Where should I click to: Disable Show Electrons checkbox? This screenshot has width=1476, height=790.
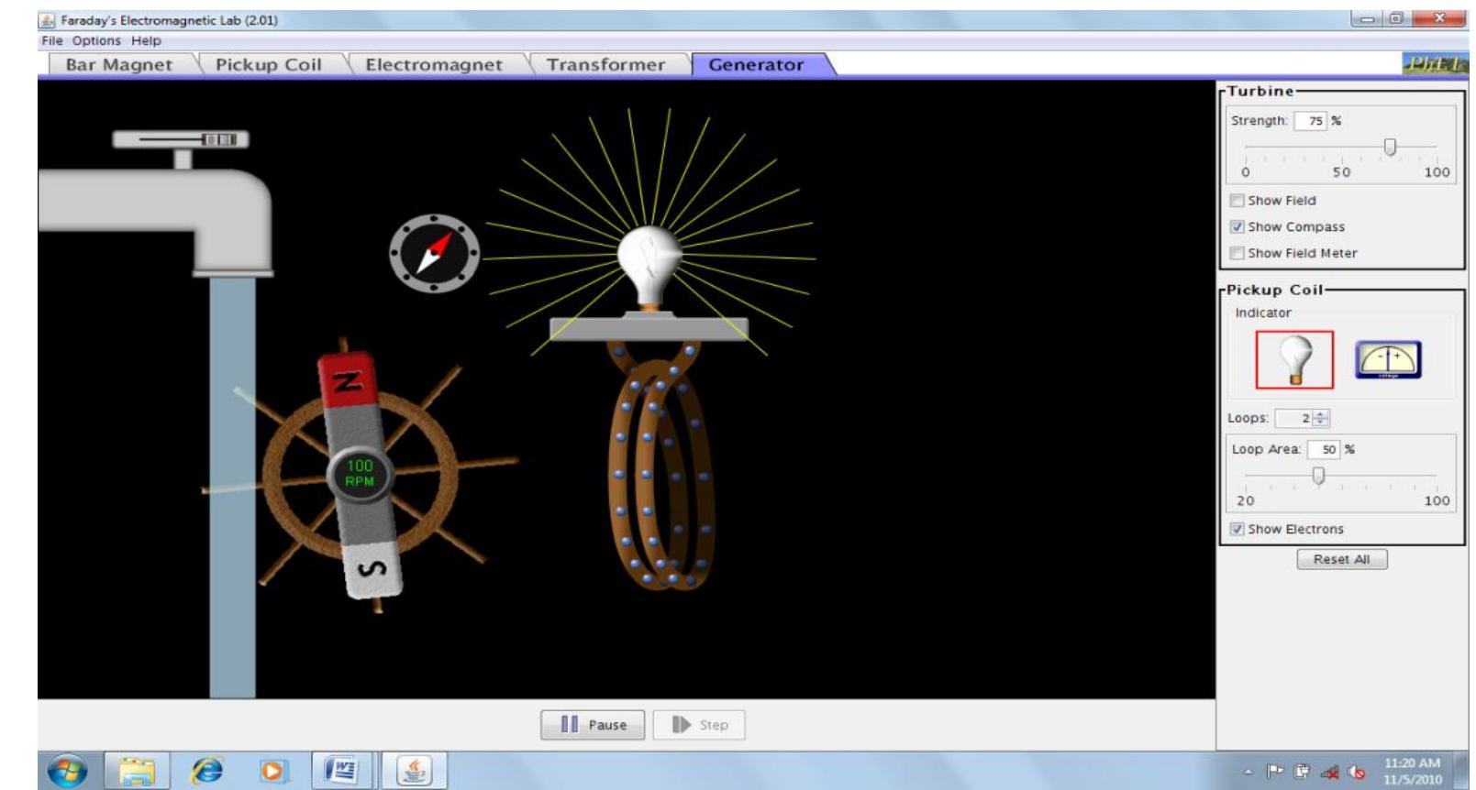[x=1237, y=529]
